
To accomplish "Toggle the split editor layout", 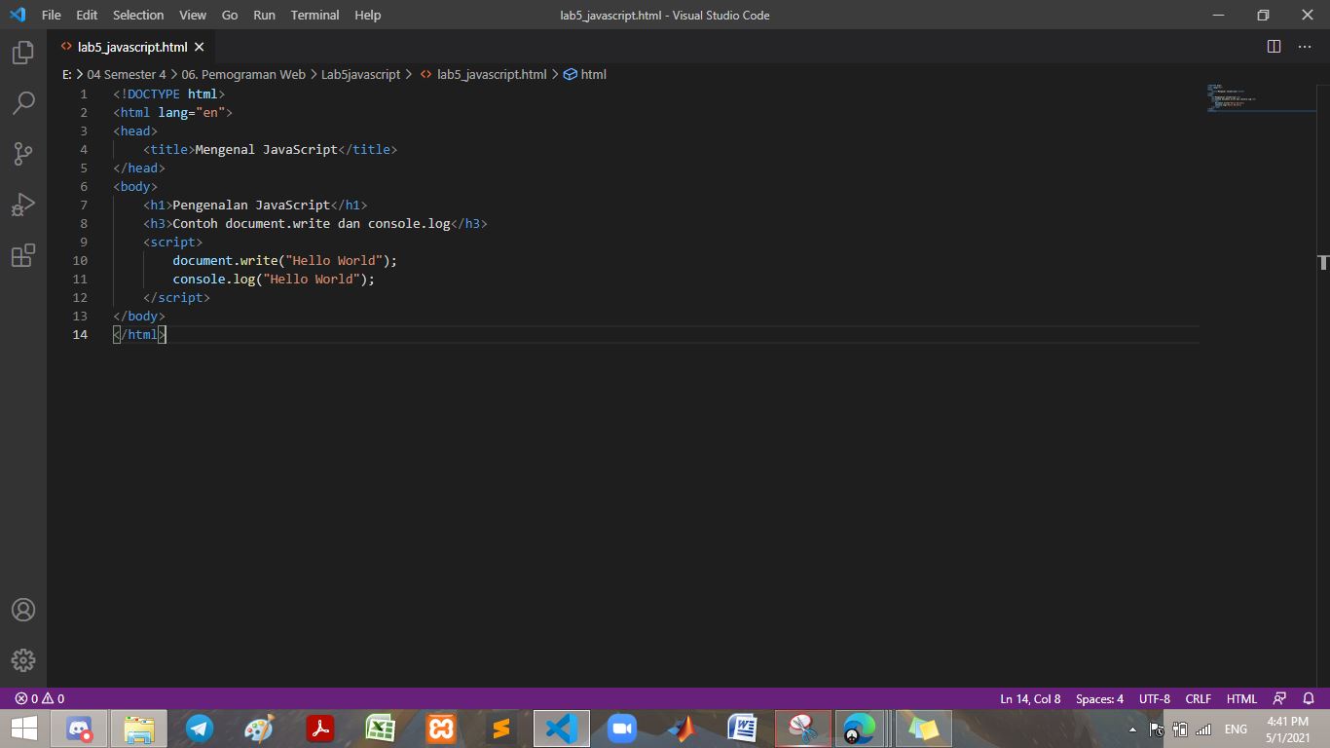I will coord(1274,46).
